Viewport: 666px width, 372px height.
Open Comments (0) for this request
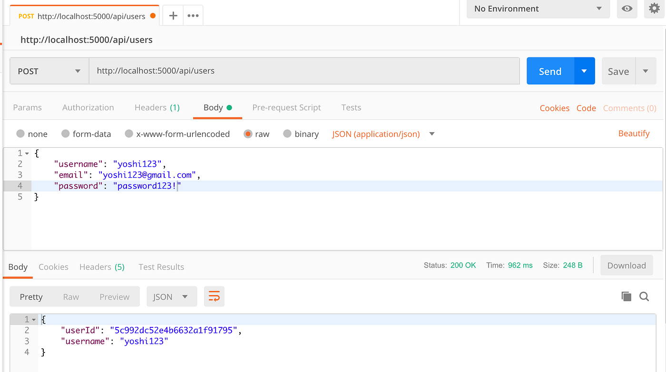(x=629, y=108)
